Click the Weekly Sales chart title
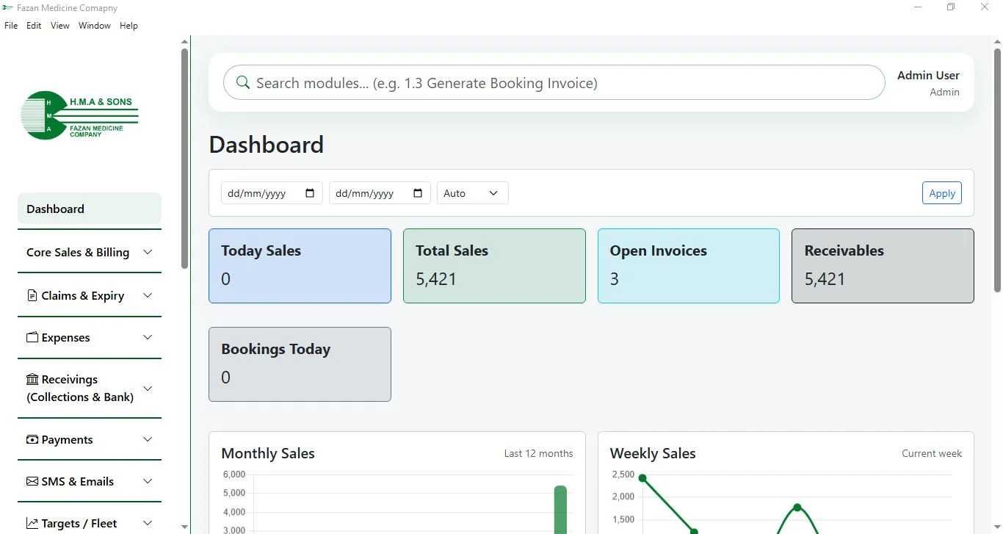This screenshot has width=1003, height=534. pos(653,453)
